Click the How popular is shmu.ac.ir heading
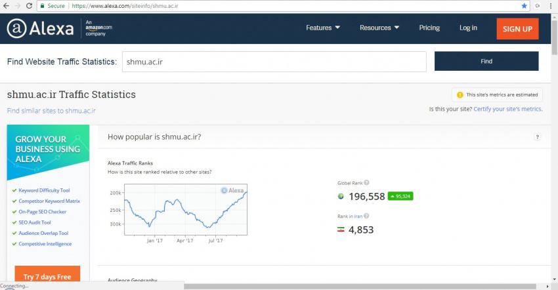This screenshot has width=558, height=290. (154, 137)
